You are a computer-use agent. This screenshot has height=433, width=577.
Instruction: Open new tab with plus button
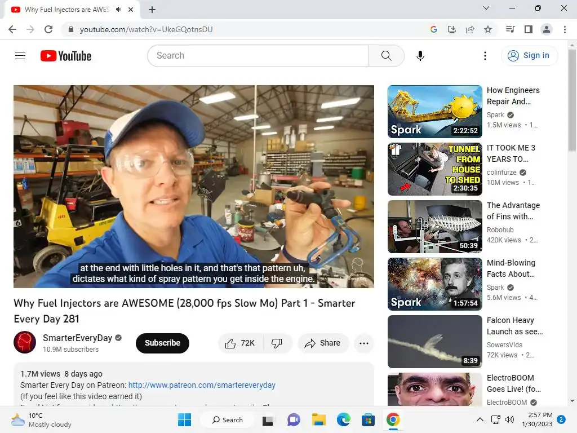[152, 10]
